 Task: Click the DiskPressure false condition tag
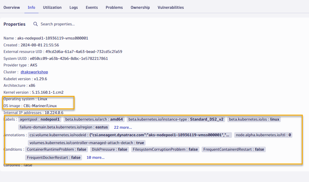coord(109,149)
